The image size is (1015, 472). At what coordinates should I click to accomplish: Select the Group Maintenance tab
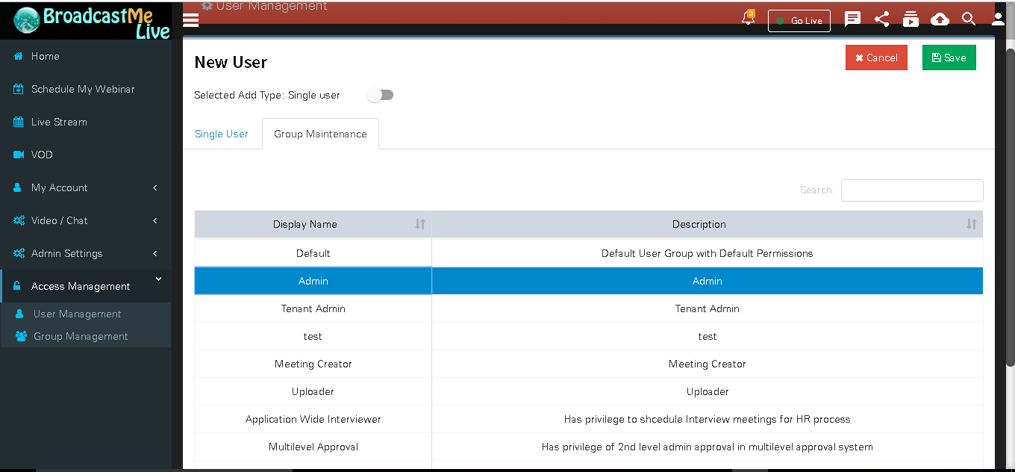point(320,134)
